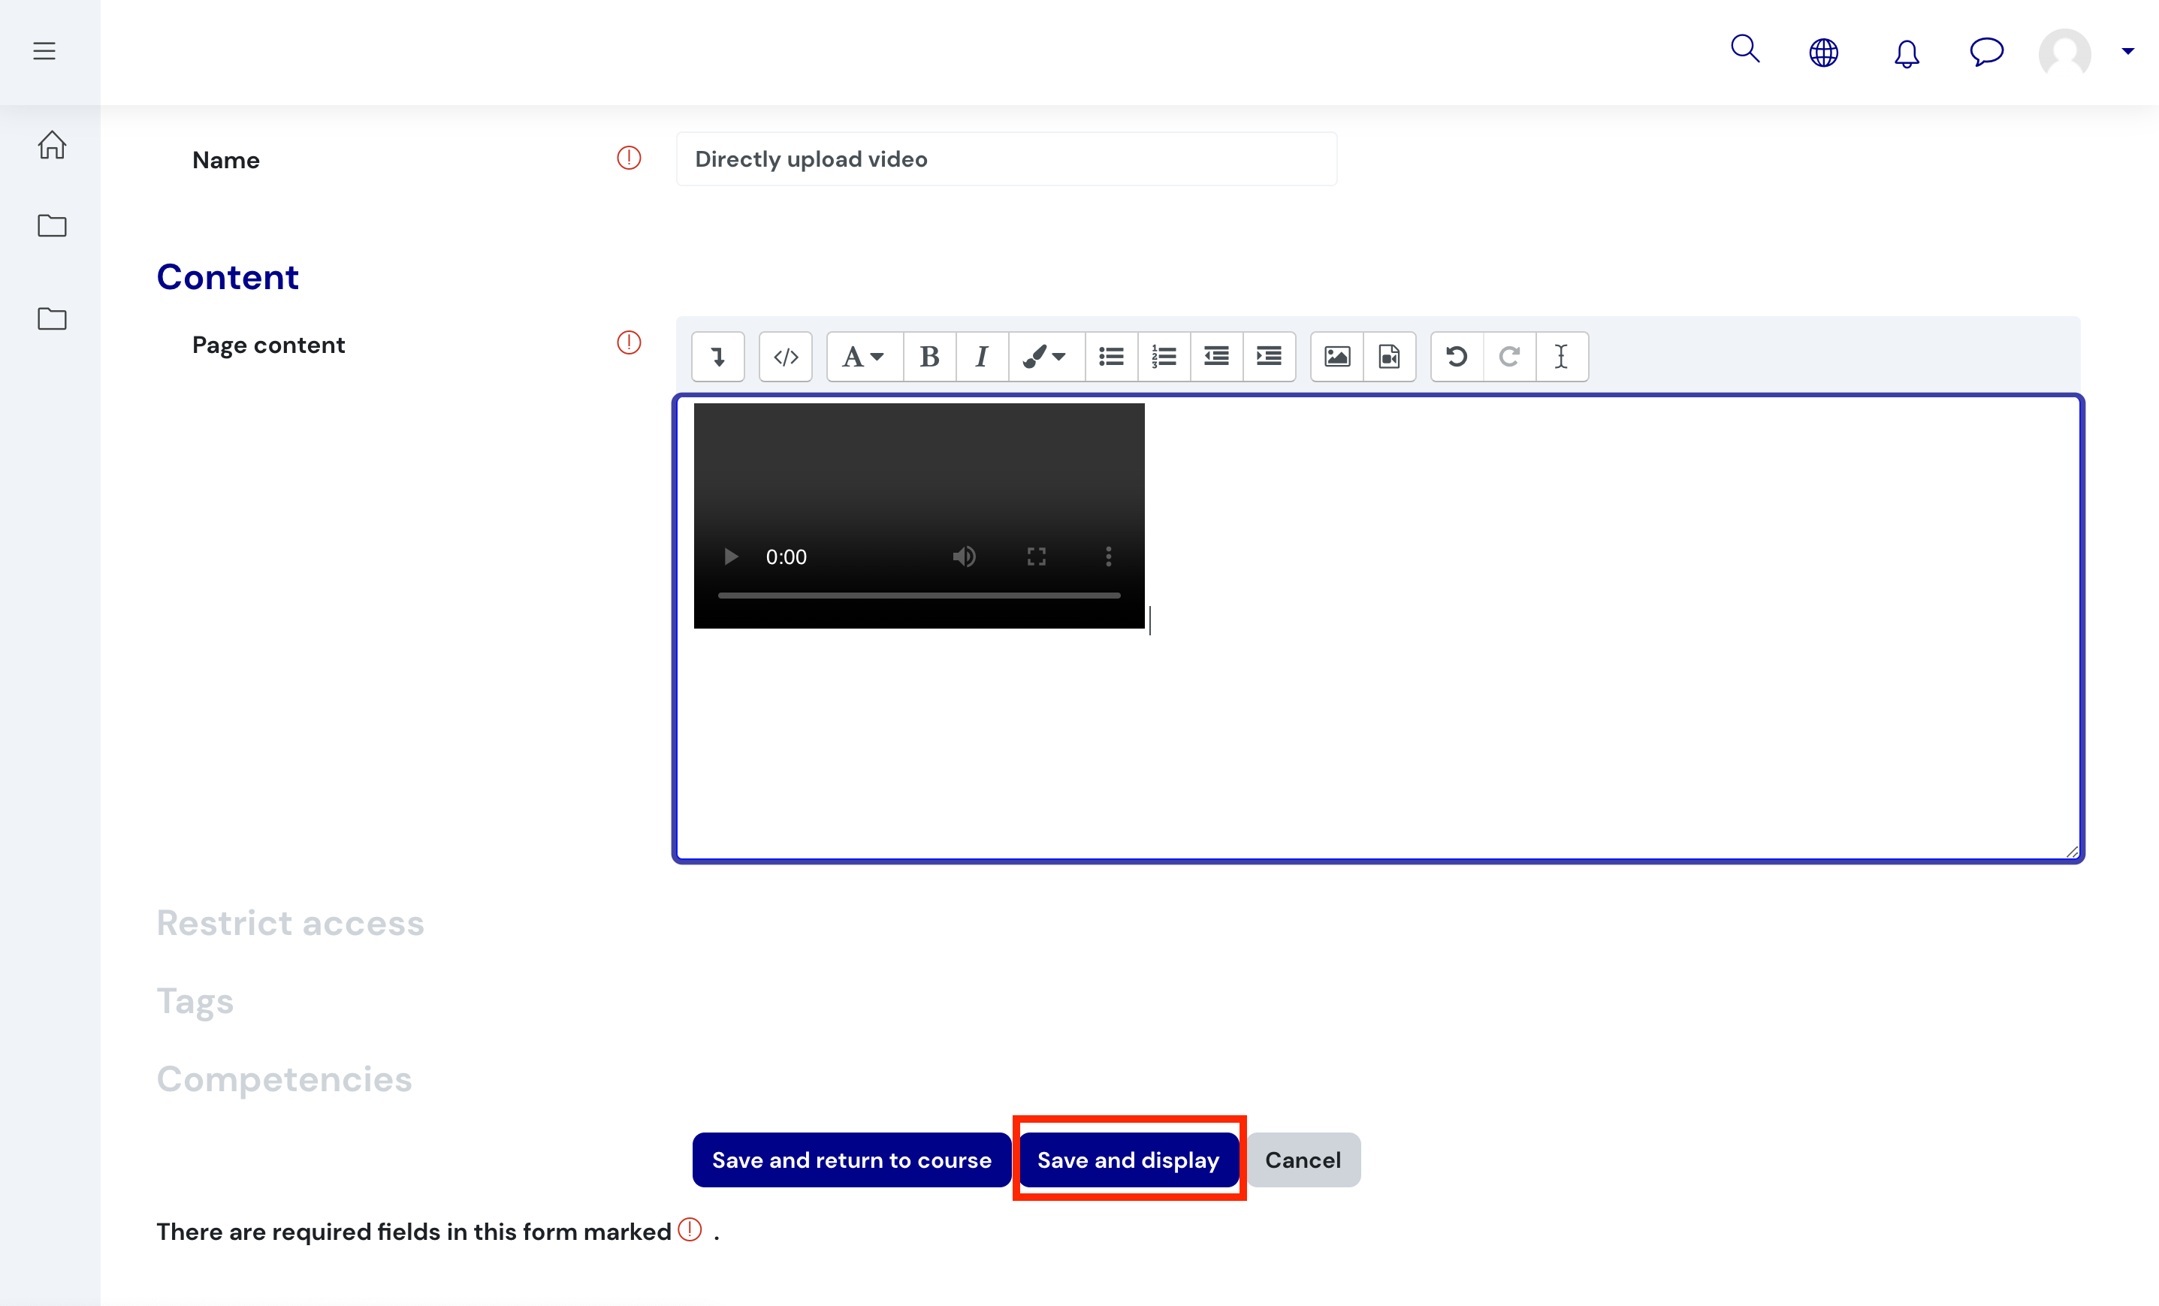Open the second sidebar folder icon

(52, 319)
